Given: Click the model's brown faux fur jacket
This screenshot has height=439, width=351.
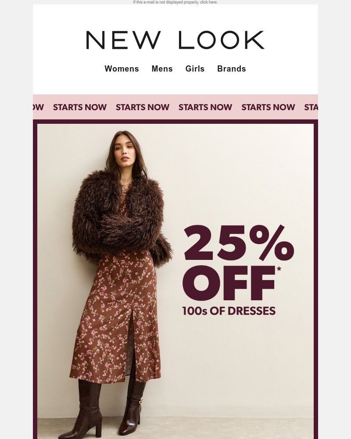Looking at the screenshot, I should 120,216.
